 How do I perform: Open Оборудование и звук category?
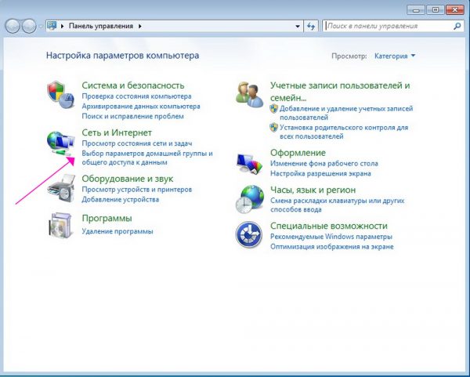click(128, 179)
